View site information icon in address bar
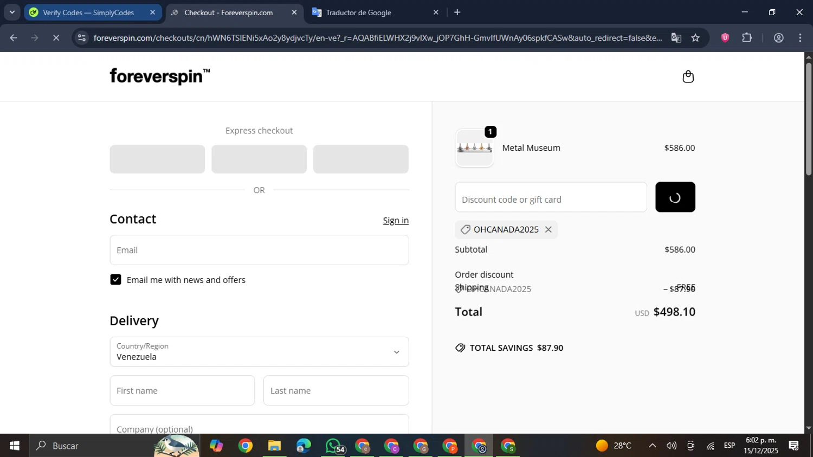The image size is (813, 457). (82, 38)
